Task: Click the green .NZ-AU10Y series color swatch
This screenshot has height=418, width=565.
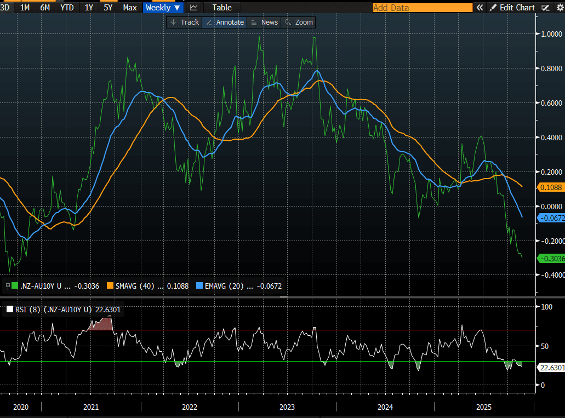Action: [15, 285]
